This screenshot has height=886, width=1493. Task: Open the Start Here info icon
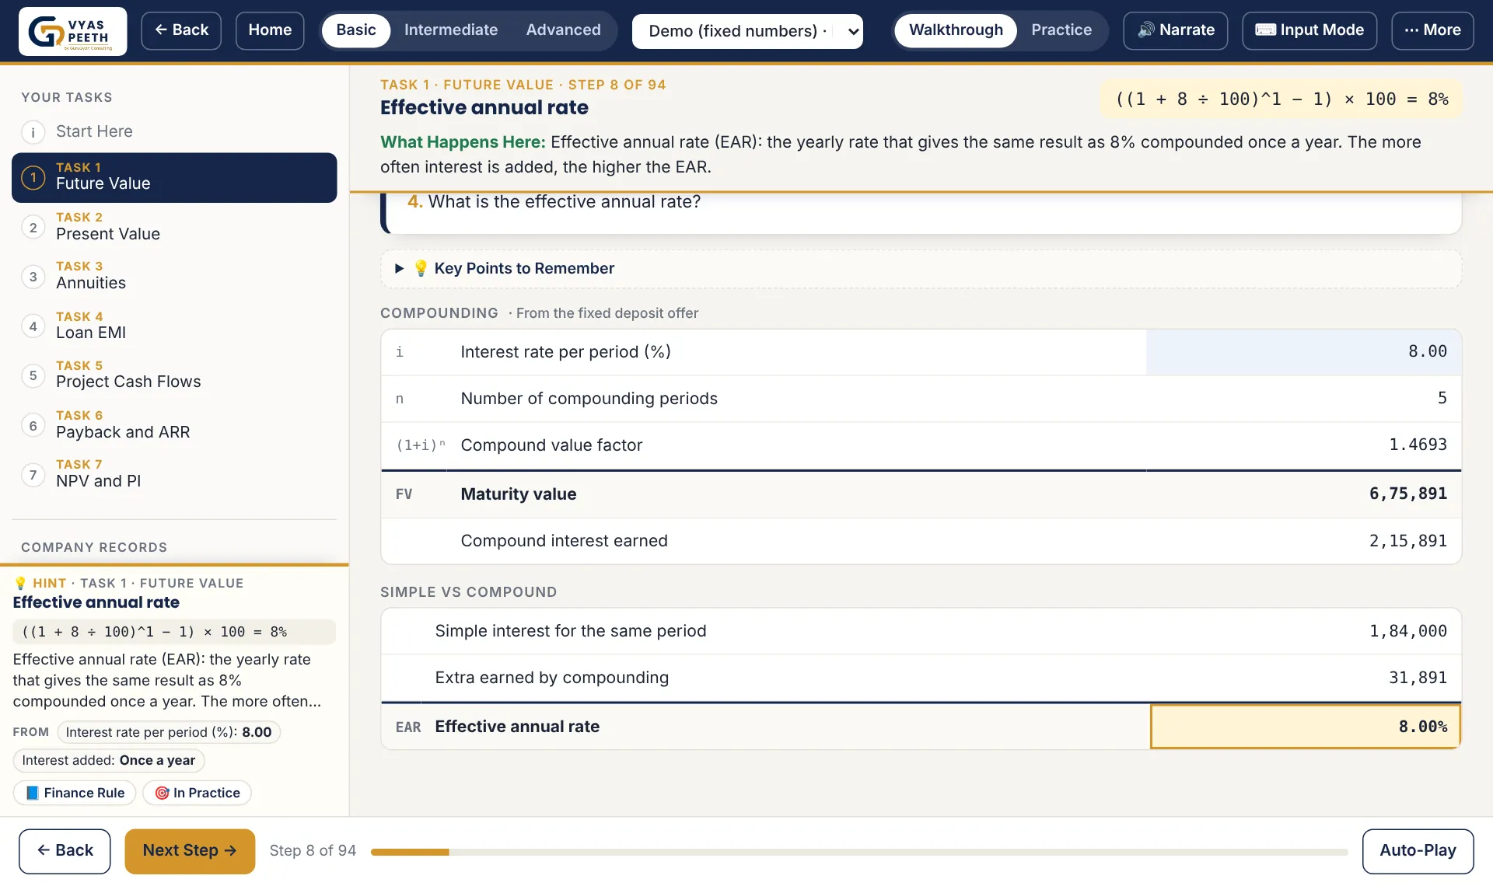click(33, 132)
